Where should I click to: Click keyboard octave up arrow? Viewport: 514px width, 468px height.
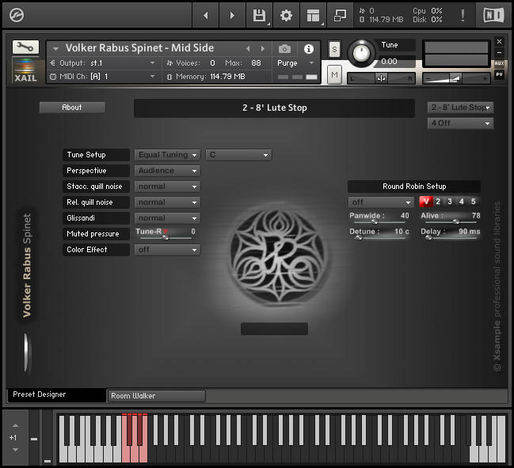pos(15,426)
